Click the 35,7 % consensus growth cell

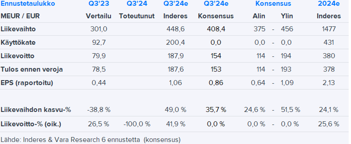tap(216, 110)
